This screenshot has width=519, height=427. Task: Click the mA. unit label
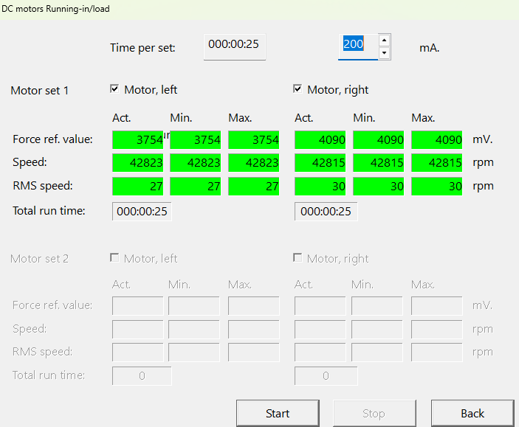429,48
